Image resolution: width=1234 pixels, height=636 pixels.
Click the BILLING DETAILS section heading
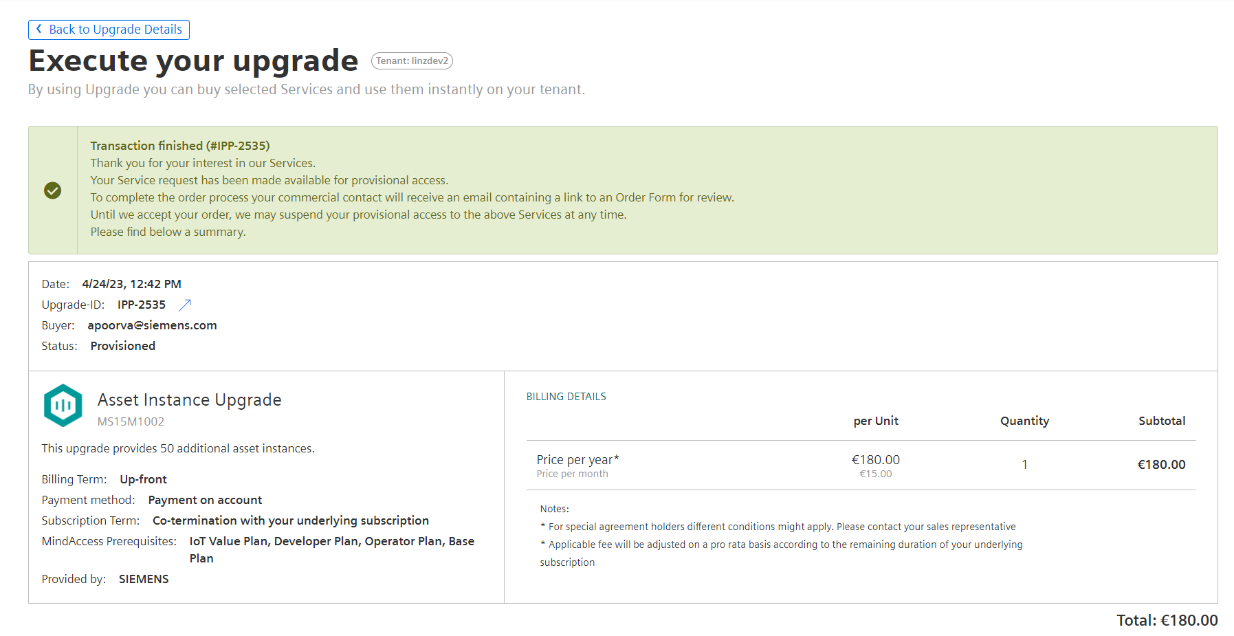coord(566,397)
